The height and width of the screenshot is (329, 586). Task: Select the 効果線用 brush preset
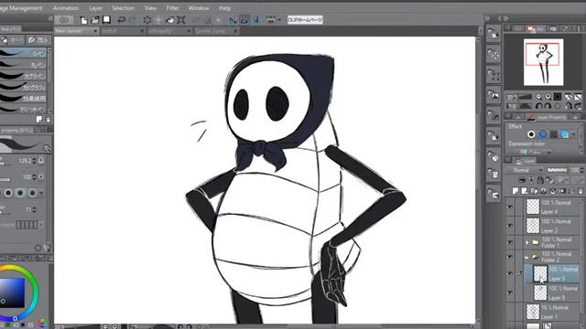(x=23, y=99)
